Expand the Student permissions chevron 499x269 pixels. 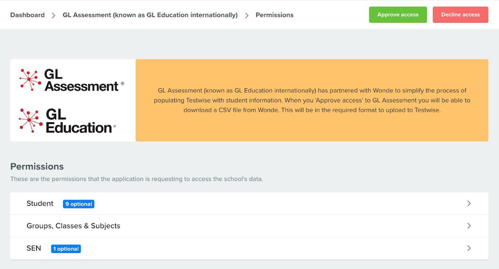tap(469, 203)
